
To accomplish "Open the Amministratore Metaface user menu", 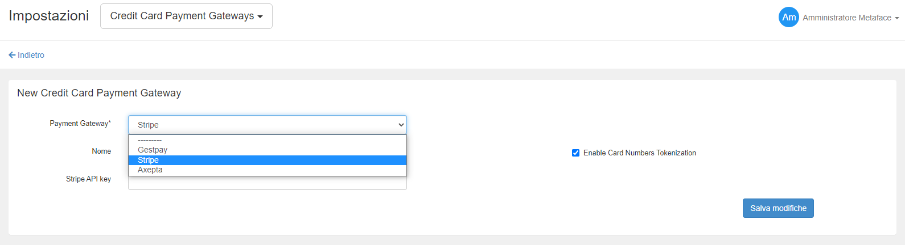I will click(x=846, y=18).
